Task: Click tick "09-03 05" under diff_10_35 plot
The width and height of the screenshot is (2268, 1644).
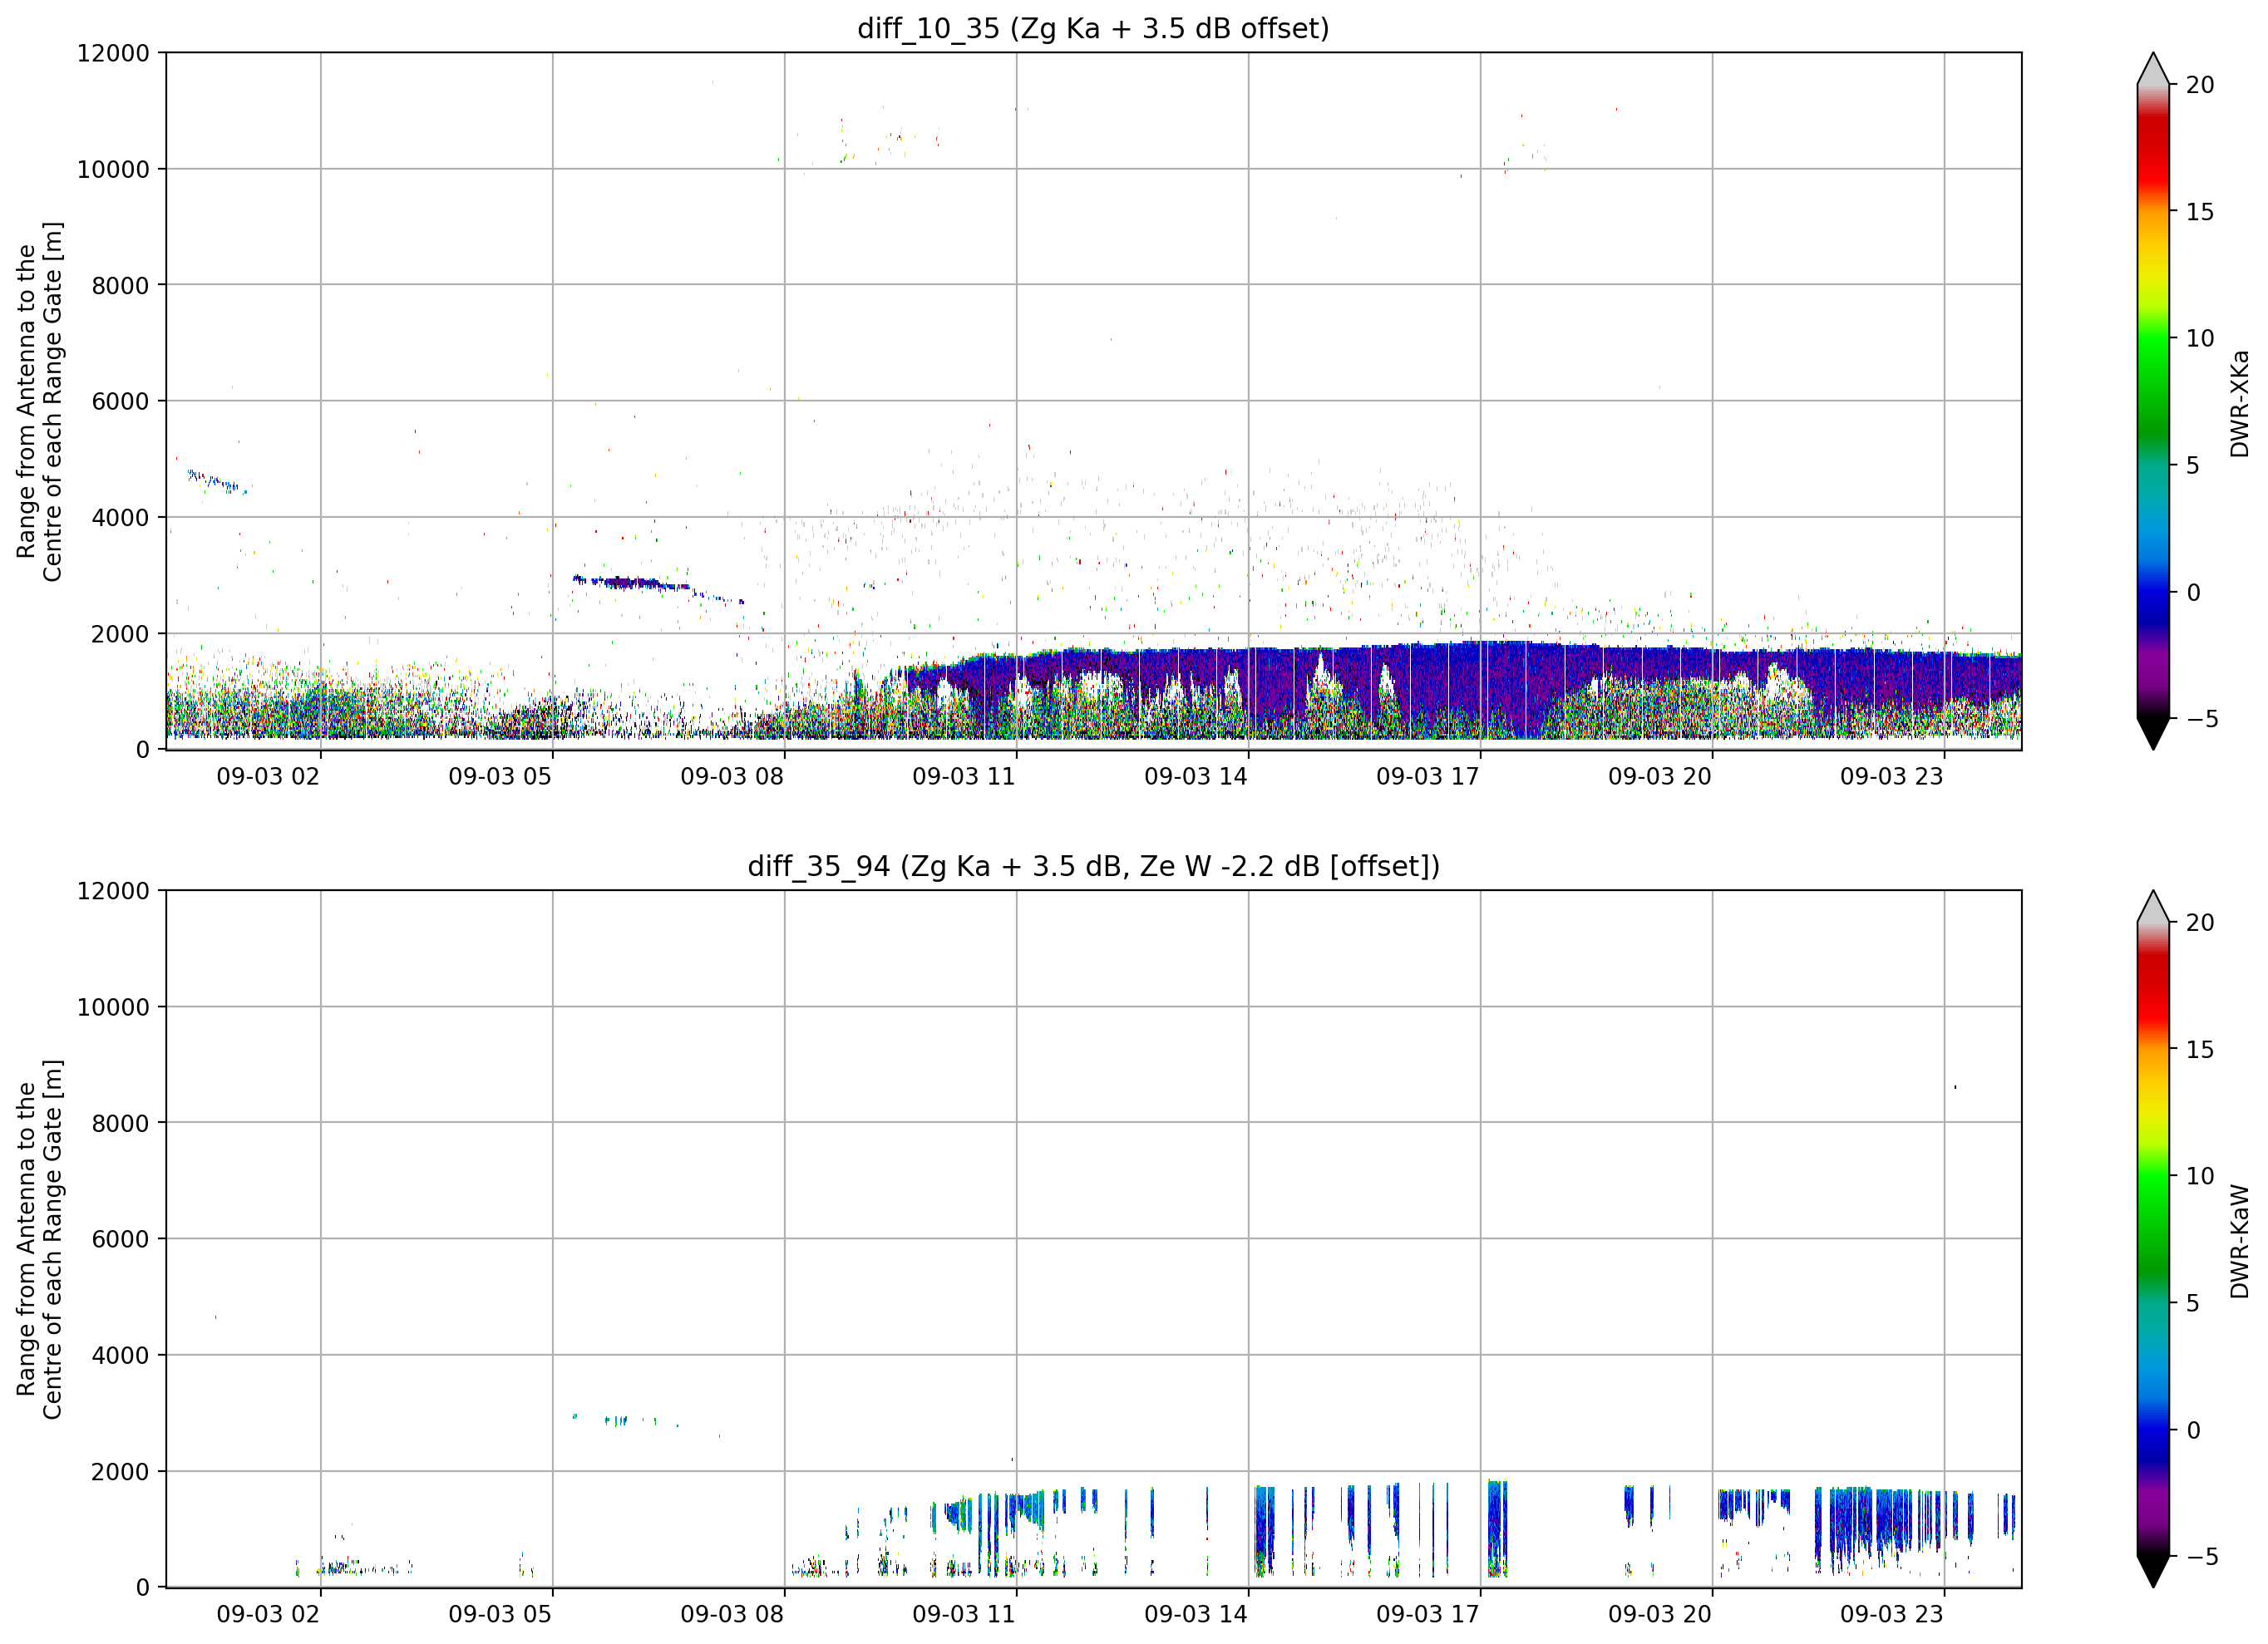Action: (500, 777)
